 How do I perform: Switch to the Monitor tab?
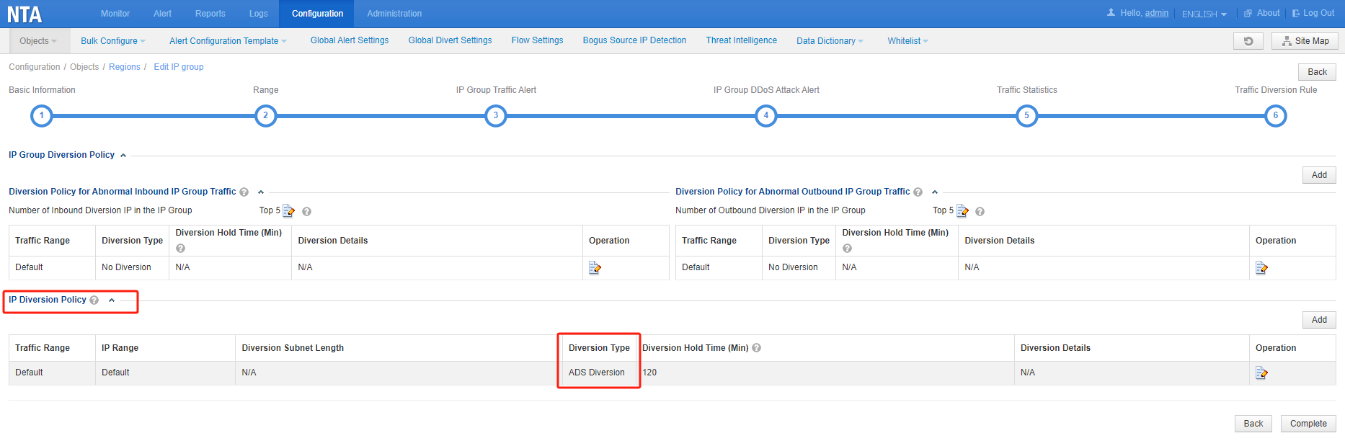[x=115, y=14]
